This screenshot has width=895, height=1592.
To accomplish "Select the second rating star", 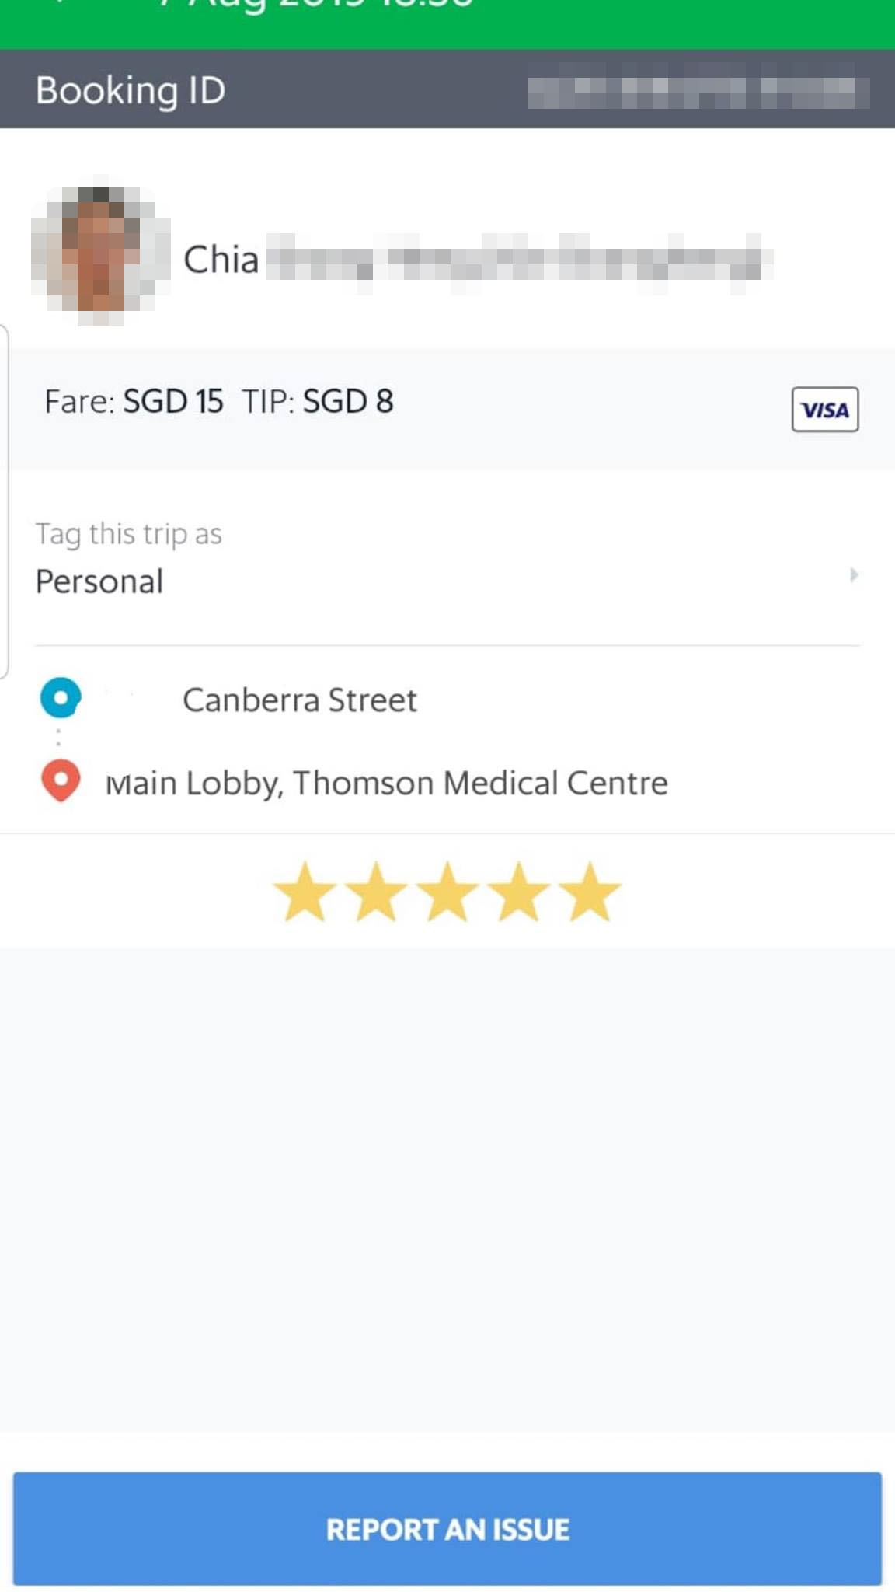I will 376,892.
